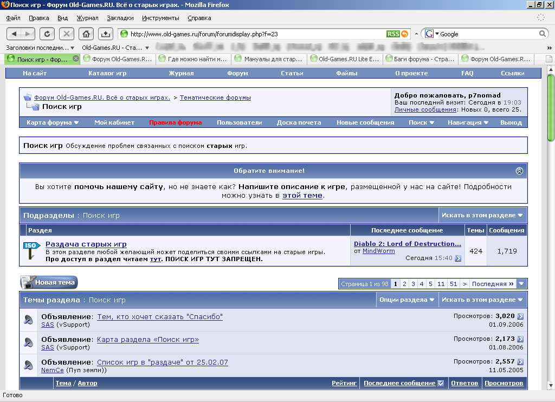Open user profile 'MindWorm'
Viewport: 555px width, 402px height.
tap(379, 251)
